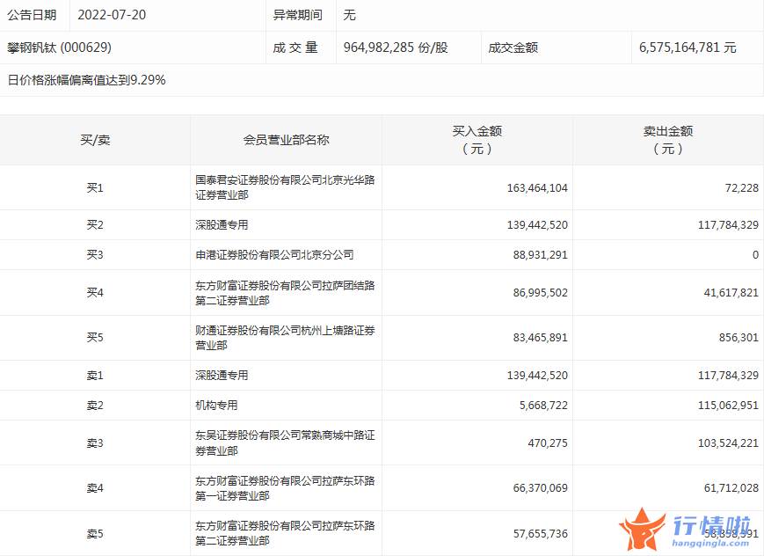764x556 pixels.
Task: Select buy amount 57,655,736
Action: 541,533
